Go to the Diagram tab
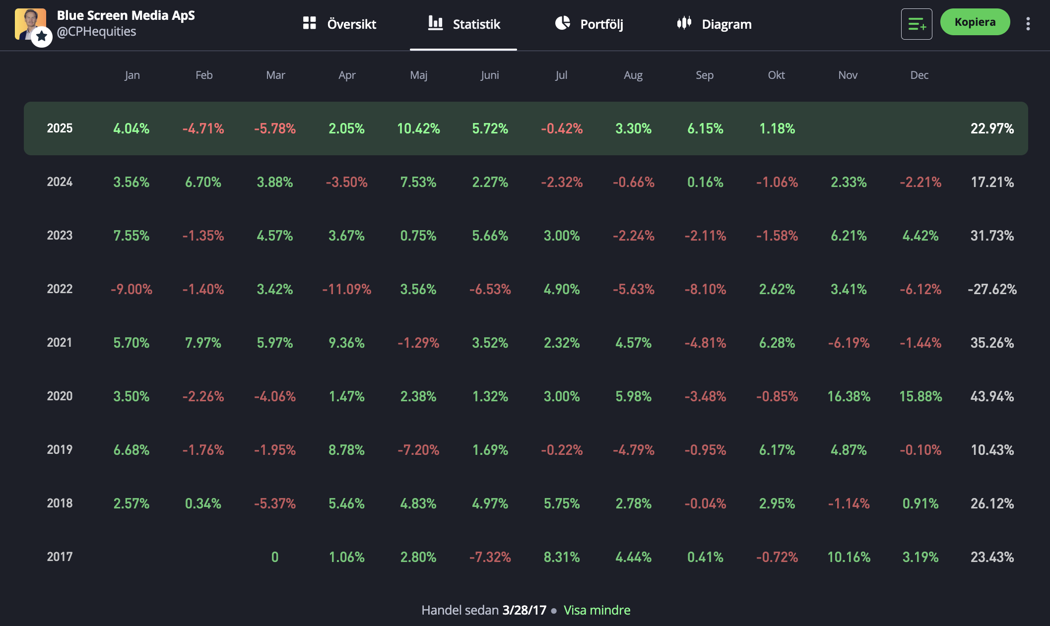Viewport: 1050px width, 626px height. coord(726,24)
